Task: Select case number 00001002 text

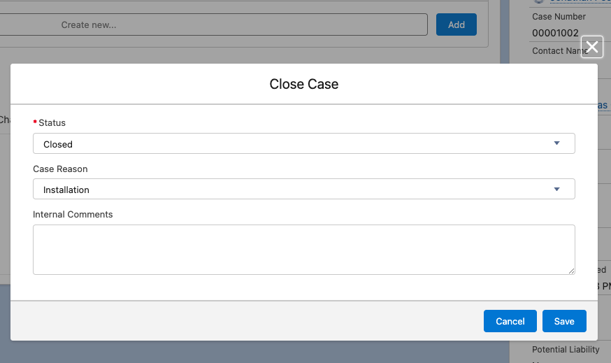Action: pos(555,33)
